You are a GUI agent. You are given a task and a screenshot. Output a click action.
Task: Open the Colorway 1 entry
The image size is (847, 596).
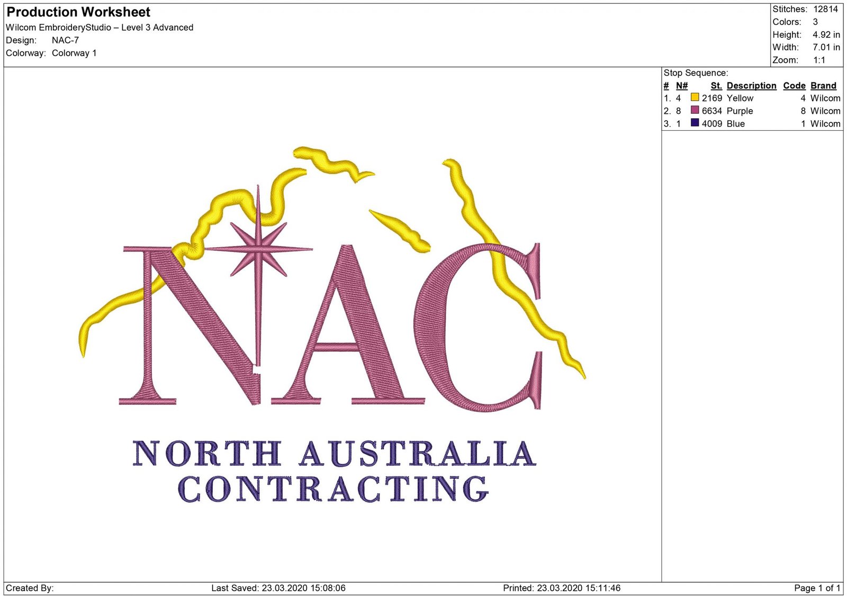(73, 53)
